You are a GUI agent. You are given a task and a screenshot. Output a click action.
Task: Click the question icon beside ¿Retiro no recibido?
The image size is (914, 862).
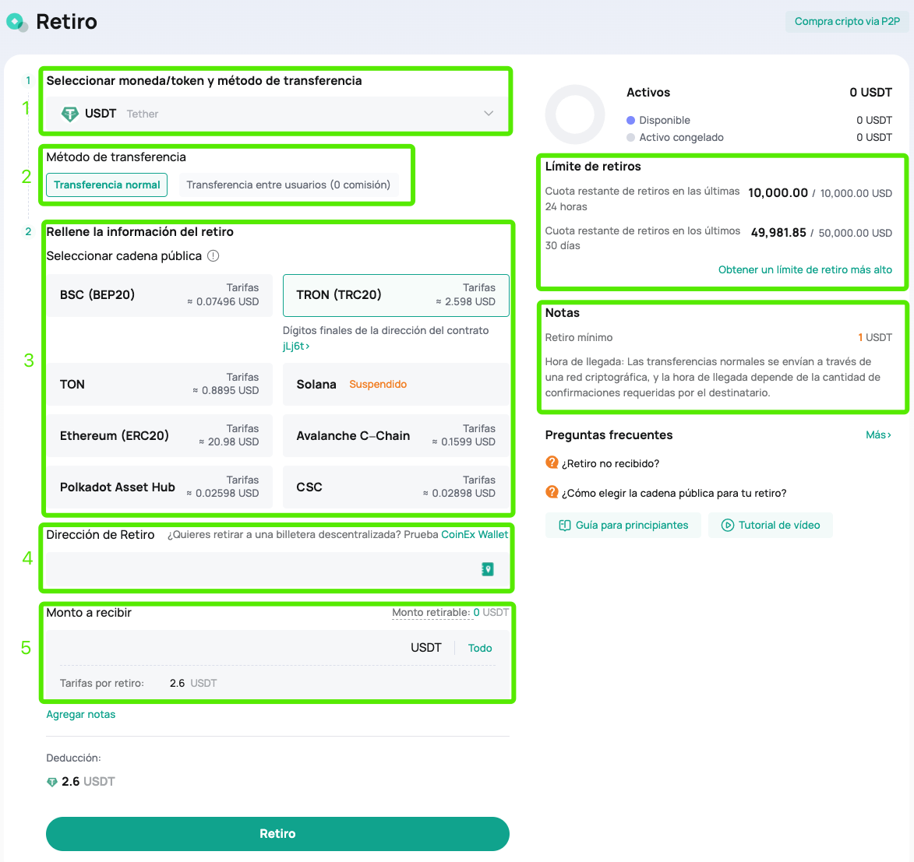[x=552, y=463]
